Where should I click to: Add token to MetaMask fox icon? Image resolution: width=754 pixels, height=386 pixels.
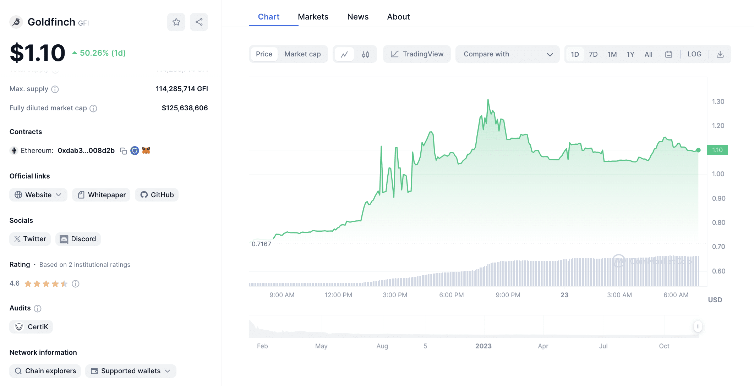[146, 150]
